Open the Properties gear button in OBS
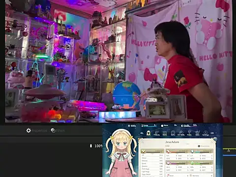This screenshot has width=236, height=177. 36,131
